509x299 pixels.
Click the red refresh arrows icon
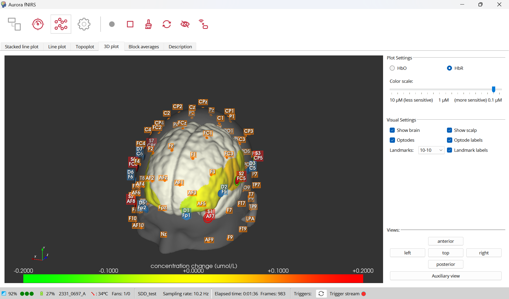click(x=167, y=24)
